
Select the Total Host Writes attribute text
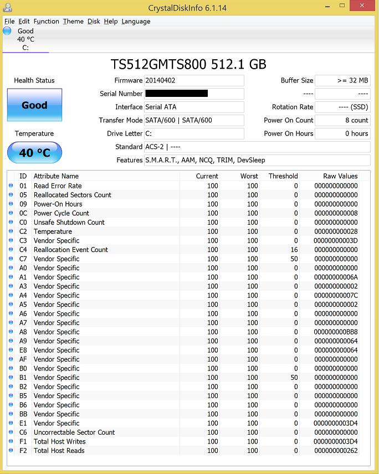[x=60, y=441]
